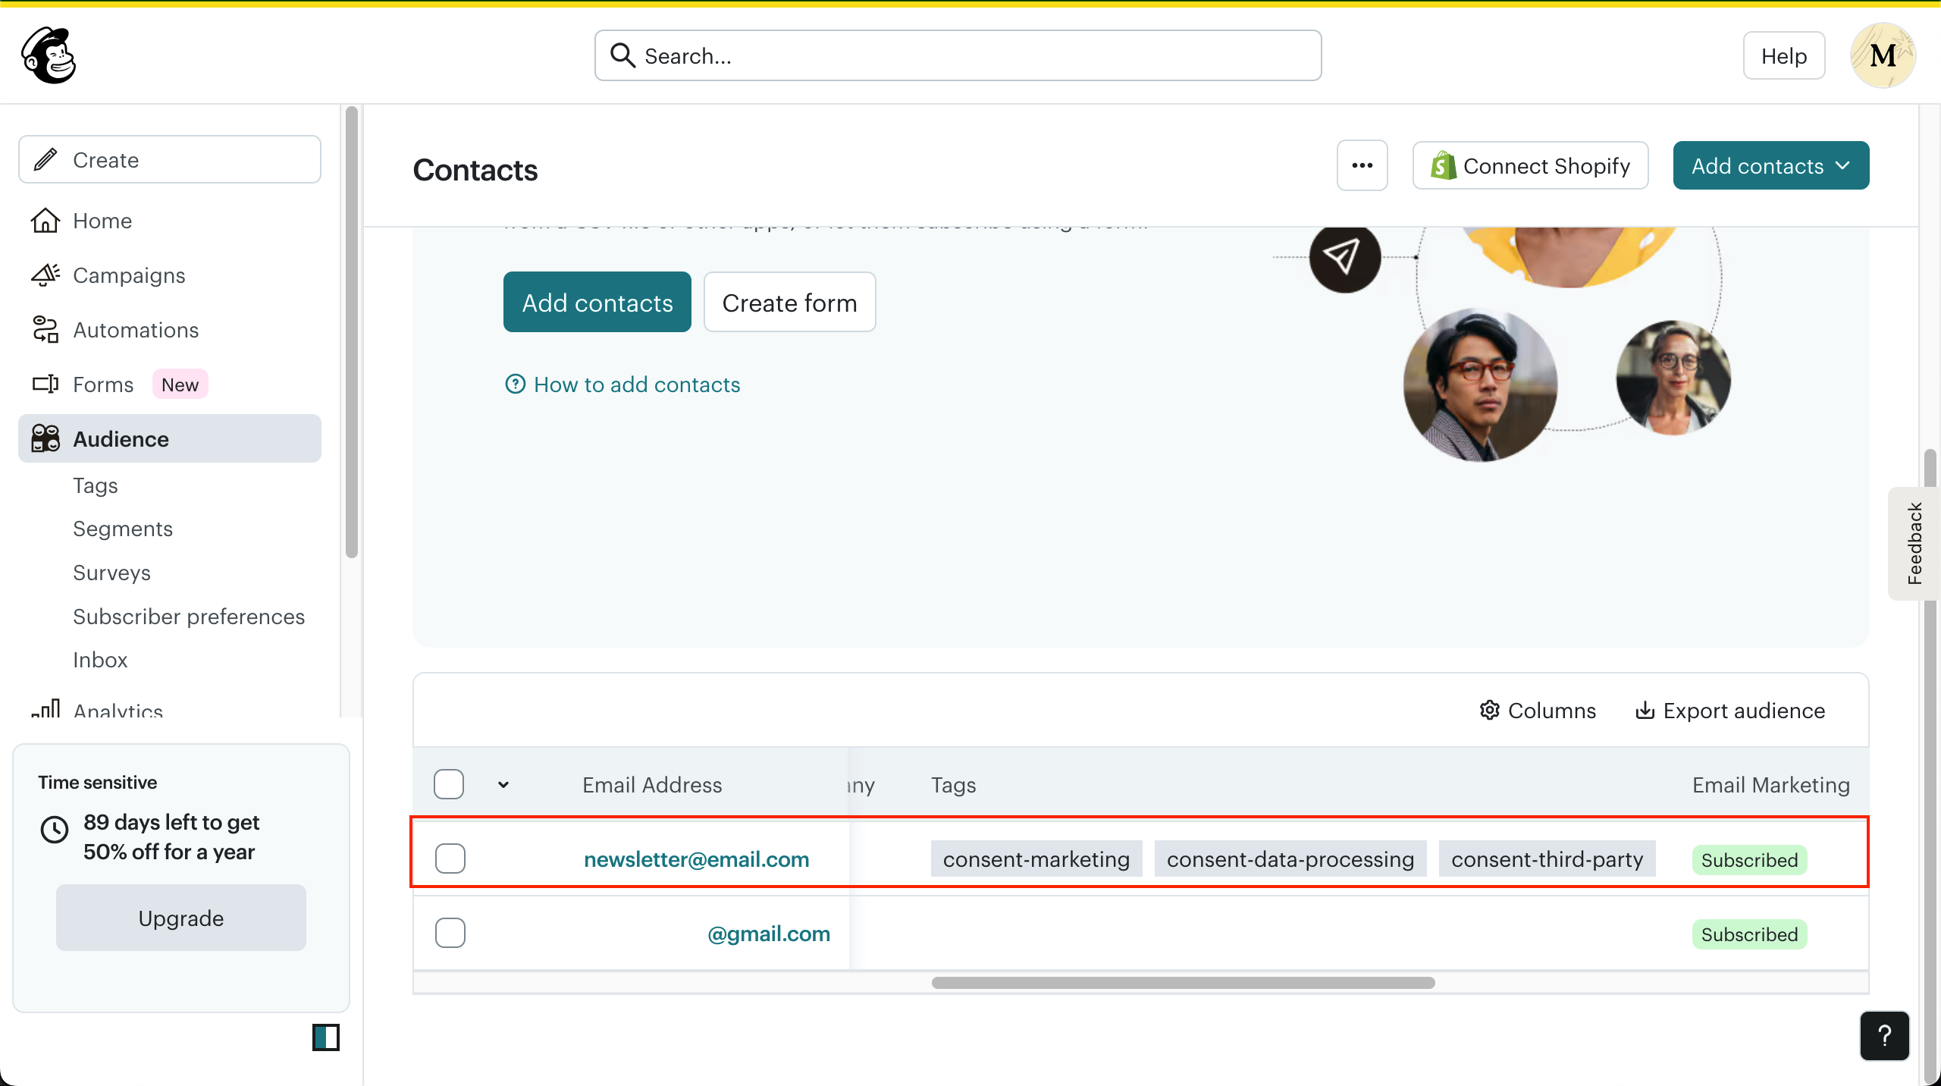Open the @gmail.com contact link
The image size is (1941, 1086).
(x=769, y=934)
